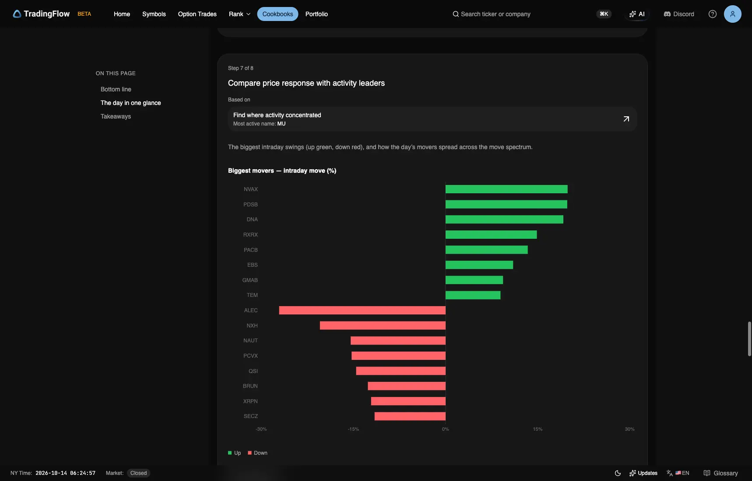Viewport: 752px width, 481px height.
Task: Toggle the Up legend series
Action: 235,453
